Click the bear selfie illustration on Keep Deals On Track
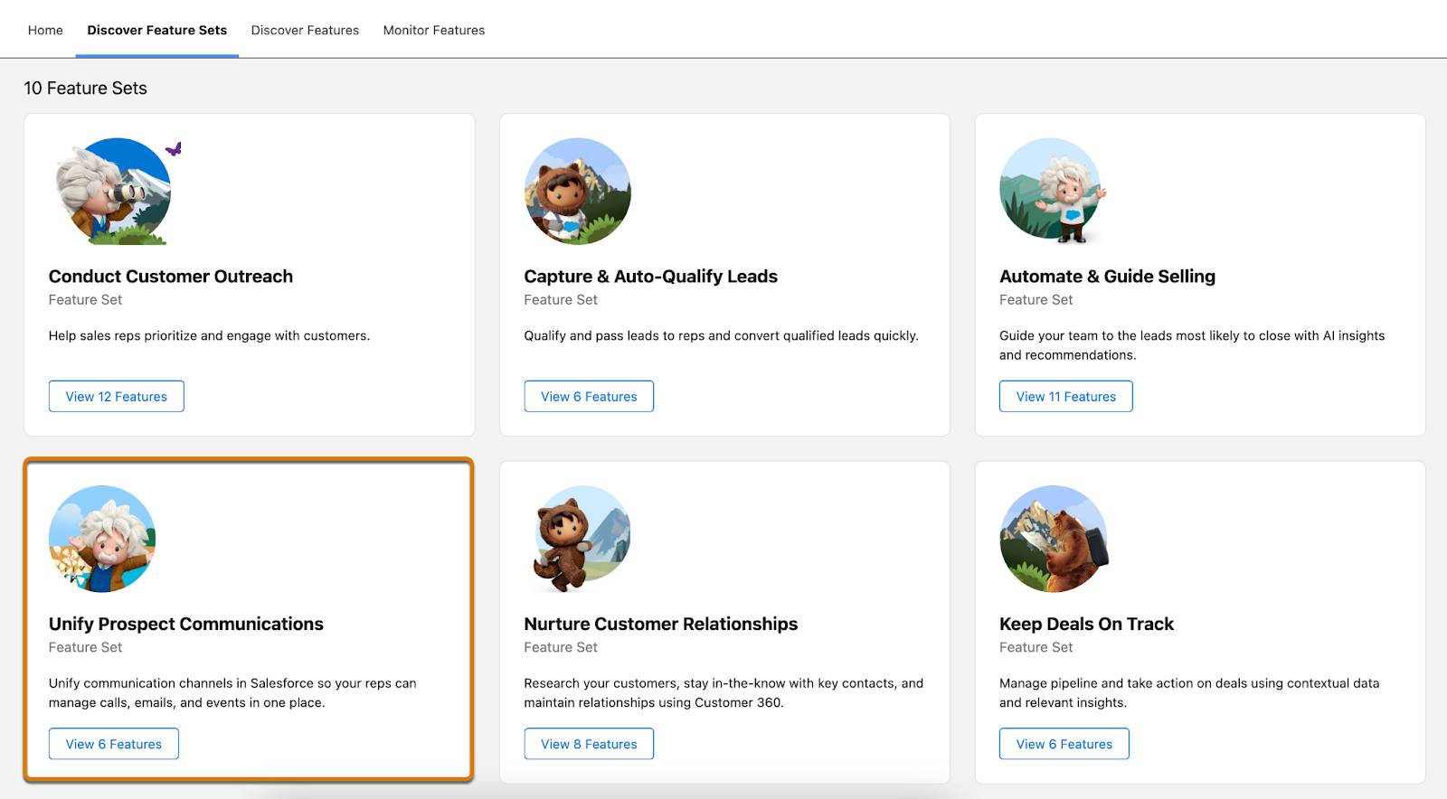Screen dimensions: 1447x799 point(1054,538)
